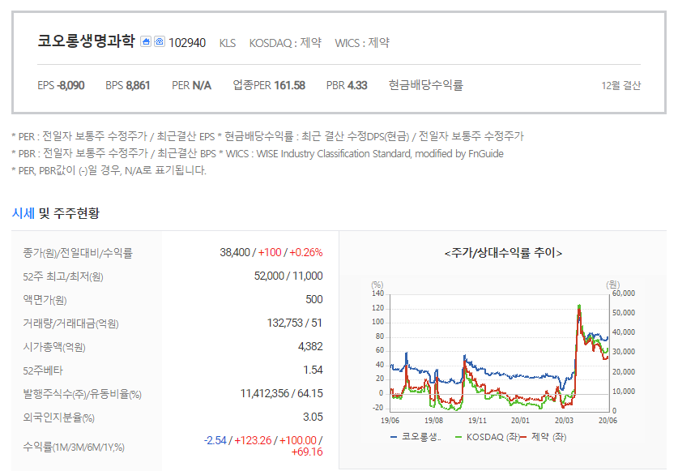Click the 코오롱생.. blue legend entry

coord(416,437)
